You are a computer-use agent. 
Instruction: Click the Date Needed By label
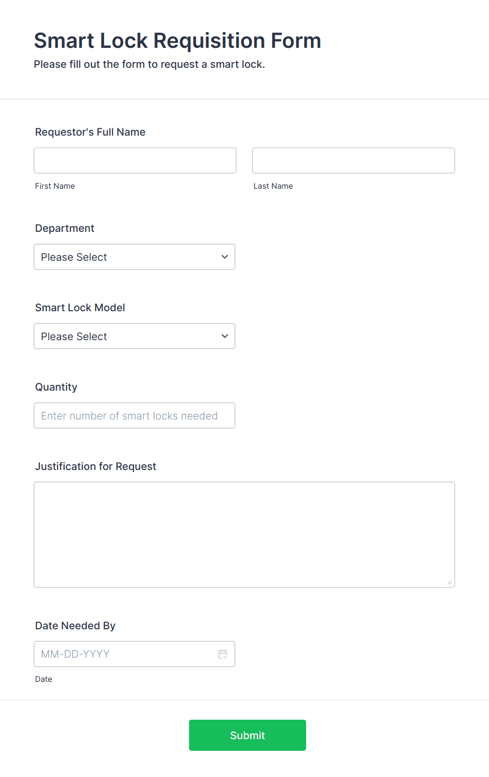75,626
